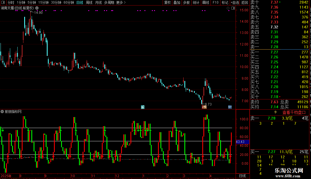Click the 返回 back button
The image size is (311, 179).
pos(245,2)
